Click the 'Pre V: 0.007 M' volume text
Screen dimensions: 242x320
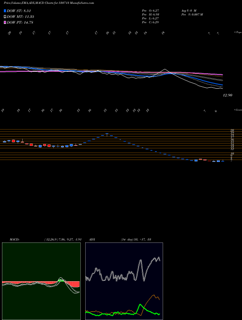click(192, 15)
